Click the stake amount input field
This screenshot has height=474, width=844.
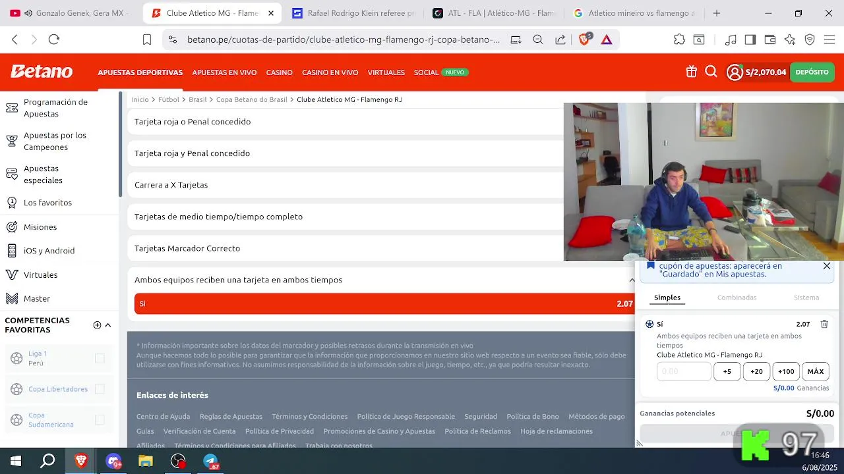(684, 371)
